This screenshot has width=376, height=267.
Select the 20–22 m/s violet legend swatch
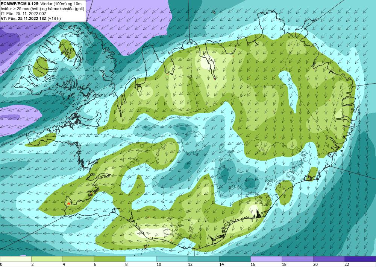tap(329, 259)
